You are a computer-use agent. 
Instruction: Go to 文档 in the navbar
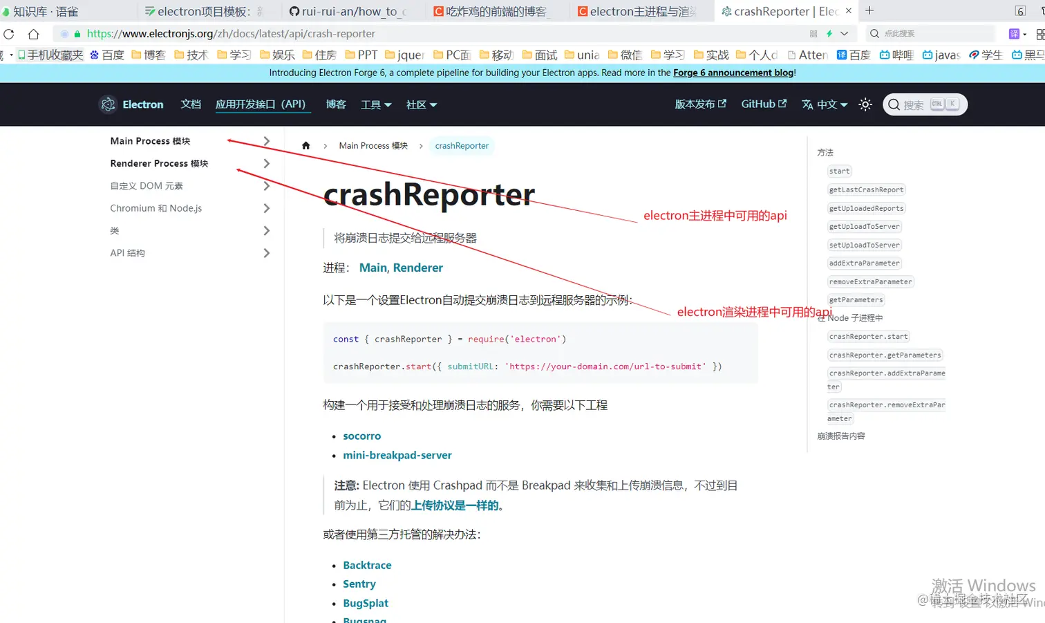(191, 104)
